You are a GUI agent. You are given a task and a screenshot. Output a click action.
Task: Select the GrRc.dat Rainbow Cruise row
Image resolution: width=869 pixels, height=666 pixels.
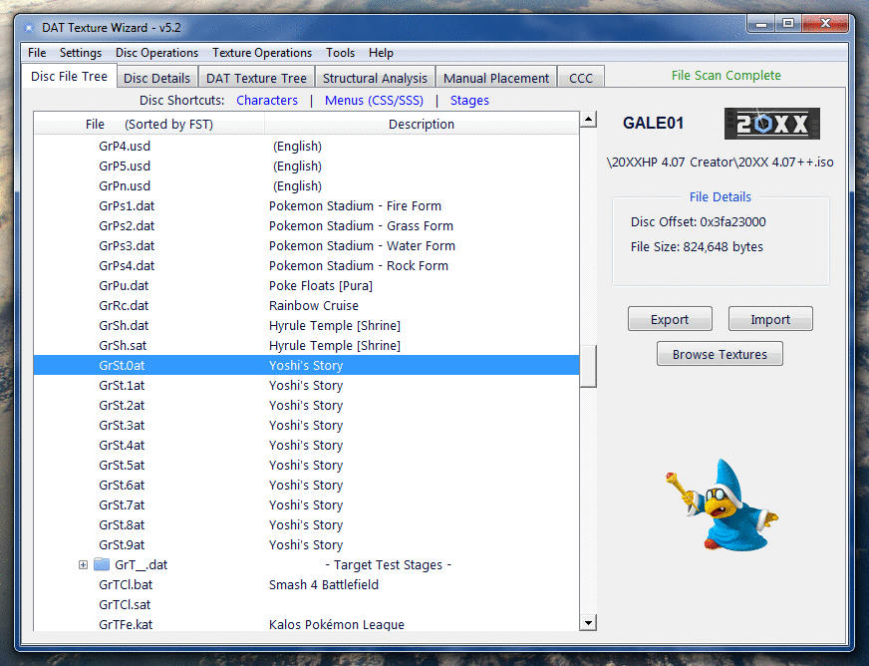pos(307,306)
